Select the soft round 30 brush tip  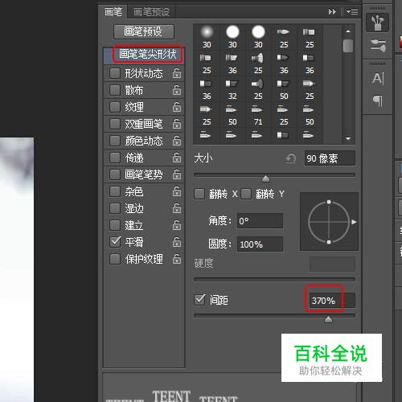click(207, 37)
